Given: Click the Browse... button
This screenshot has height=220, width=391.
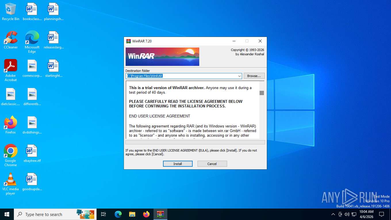Looking at the screenshot, I should tap(254, 76).
